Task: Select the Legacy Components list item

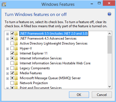Action: (35, 68)
